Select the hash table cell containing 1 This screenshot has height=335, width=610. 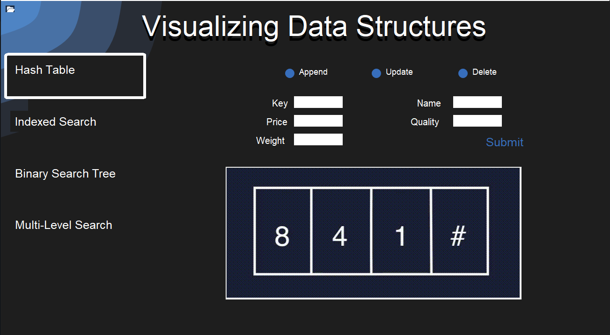pos(401,230)
